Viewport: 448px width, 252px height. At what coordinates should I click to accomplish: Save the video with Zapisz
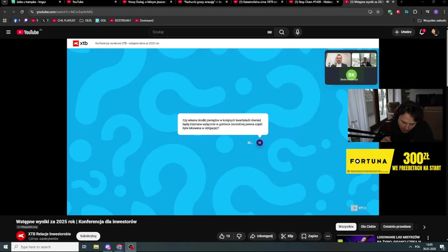tap(310, 236)
